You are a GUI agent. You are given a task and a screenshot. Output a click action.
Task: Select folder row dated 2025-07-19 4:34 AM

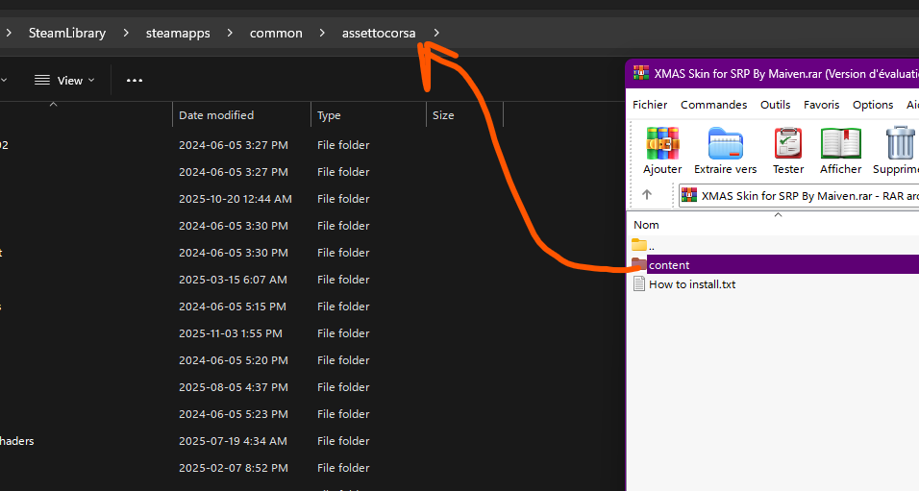252,441
